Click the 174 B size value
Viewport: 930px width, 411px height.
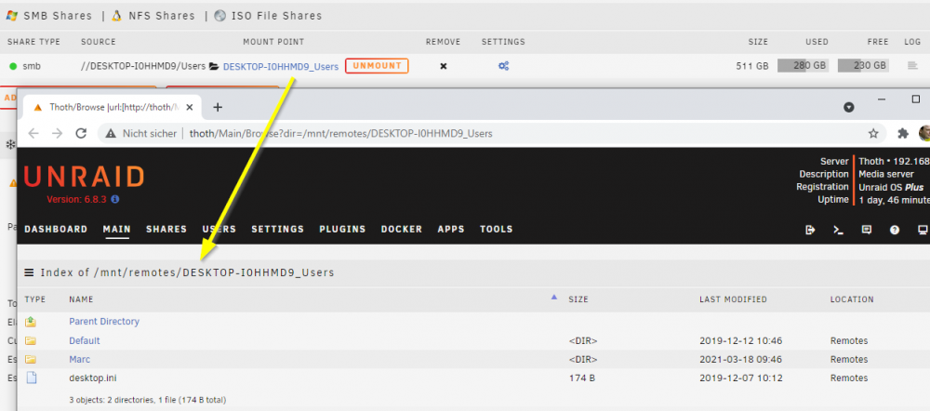[581, 378]
